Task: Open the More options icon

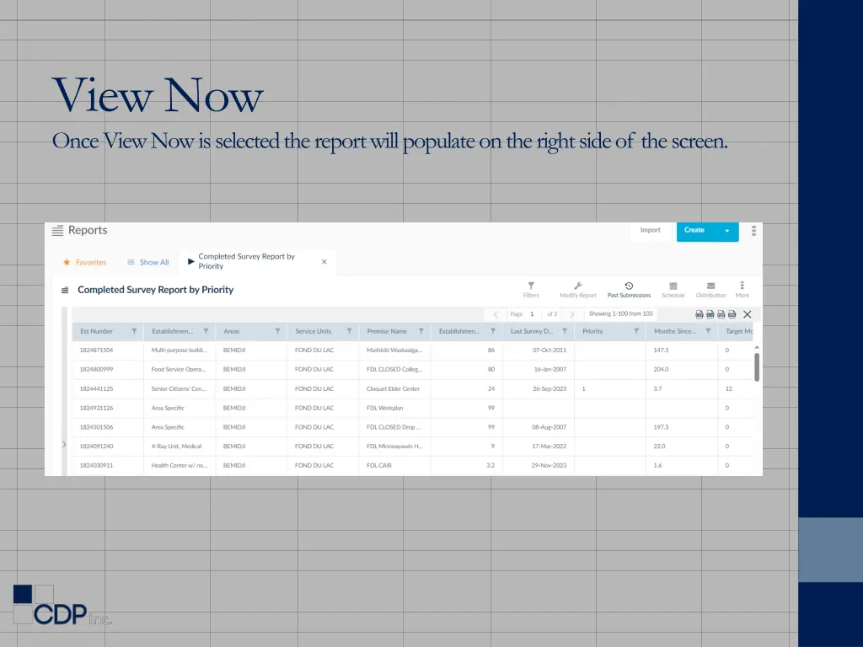Action: click(x=742, y=287)
